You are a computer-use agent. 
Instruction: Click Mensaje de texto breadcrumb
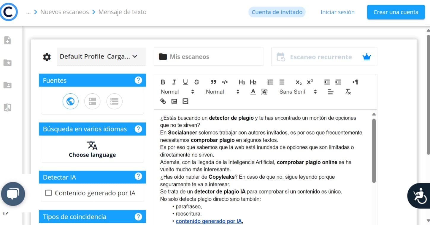tap(122, 12)
